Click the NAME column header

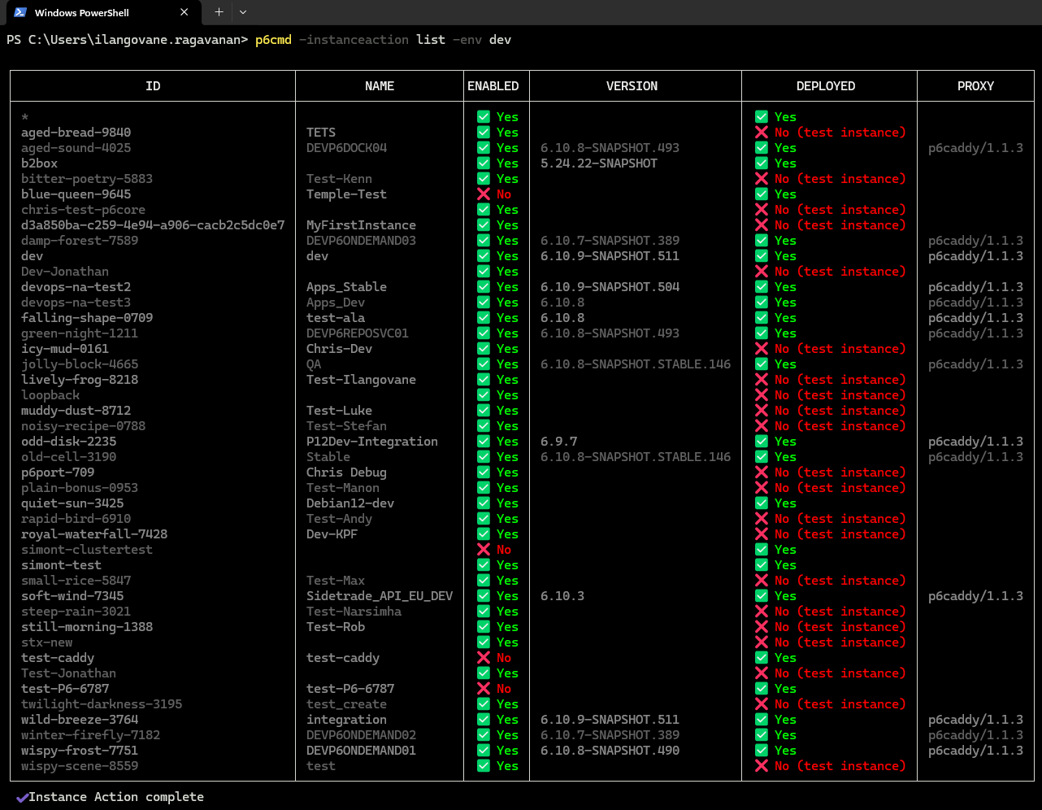380,86
